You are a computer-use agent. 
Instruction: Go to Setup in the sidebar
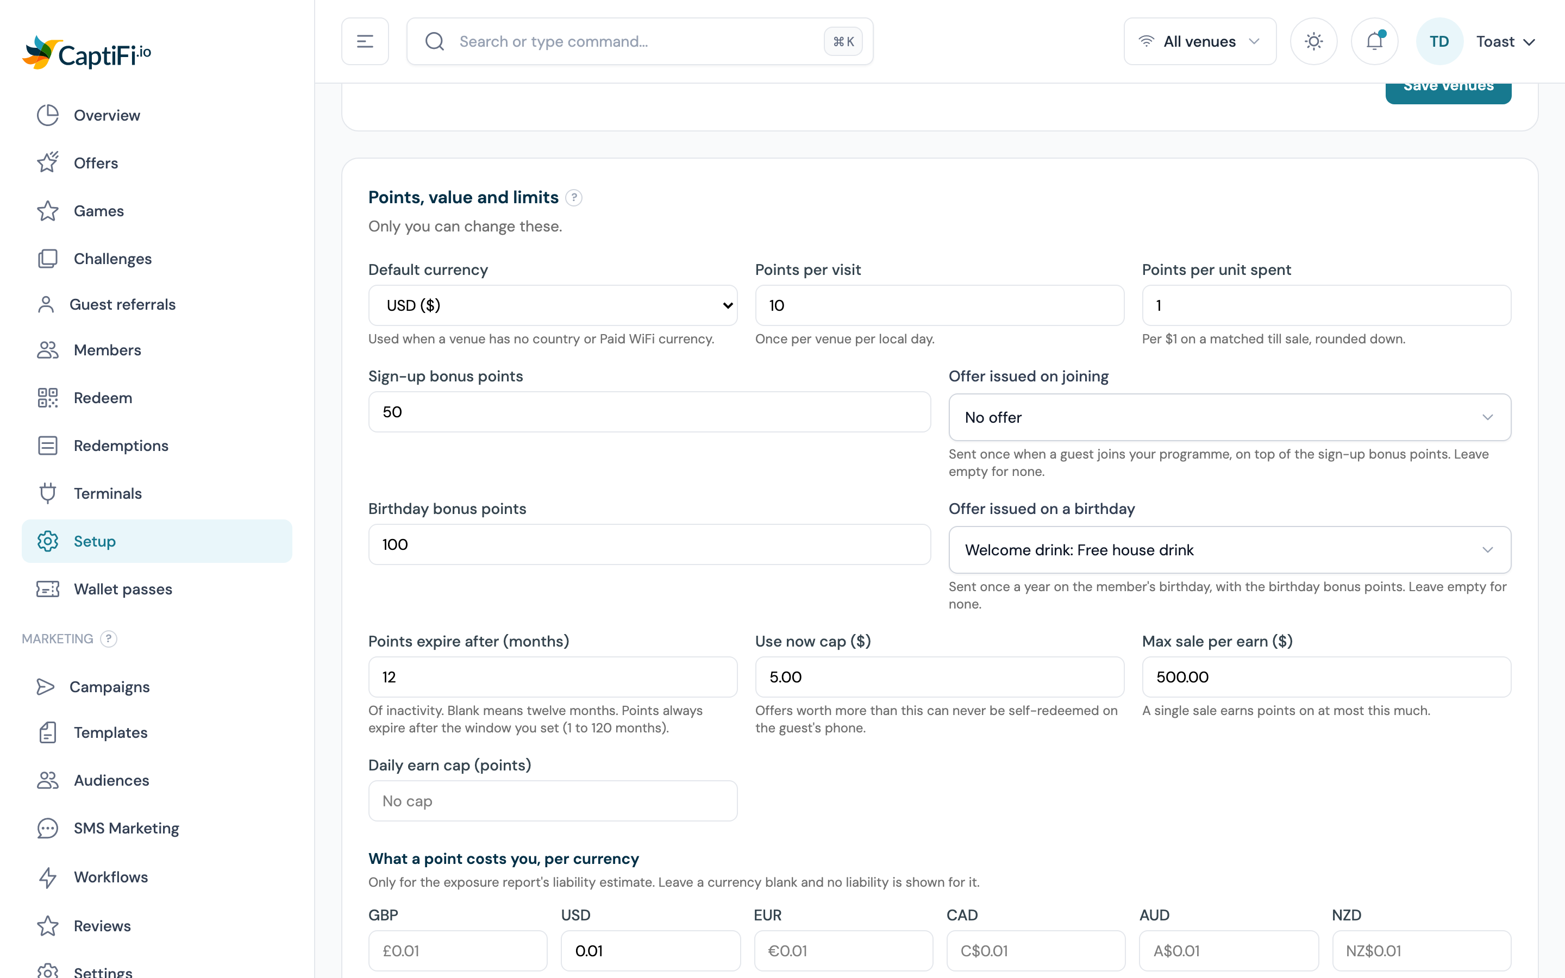click(156, 541)
